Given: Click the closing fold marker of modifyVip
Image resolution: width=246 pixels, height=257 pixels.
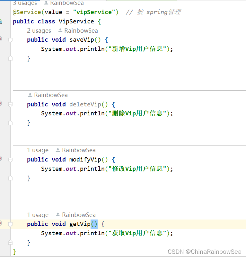Looking at the screenshot, I should 10,178.
